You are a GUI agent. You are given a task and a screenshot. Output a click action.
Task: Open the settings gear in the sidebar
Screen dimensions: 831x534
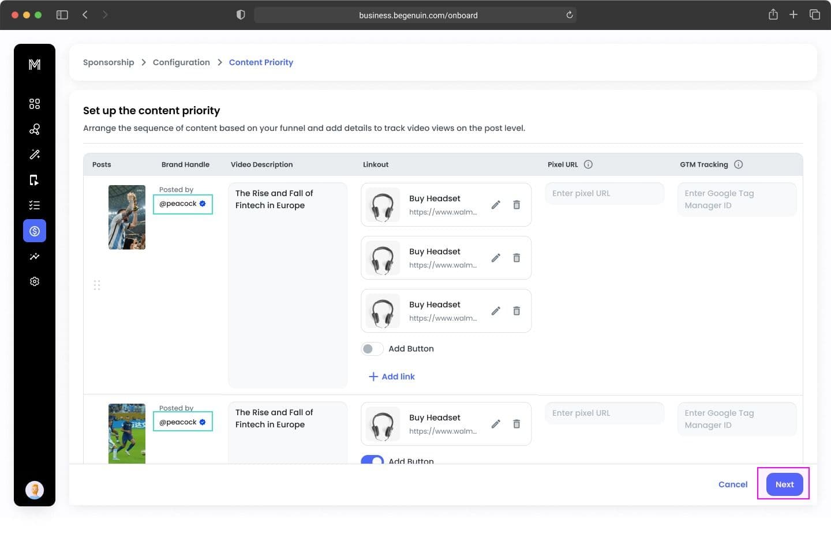click(x=35, y=281)
